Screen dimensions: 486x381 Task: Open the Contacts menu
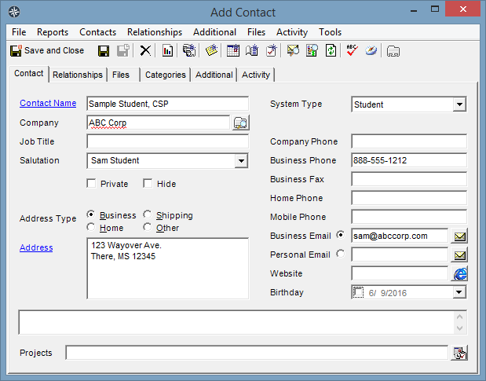click(97, 32)
